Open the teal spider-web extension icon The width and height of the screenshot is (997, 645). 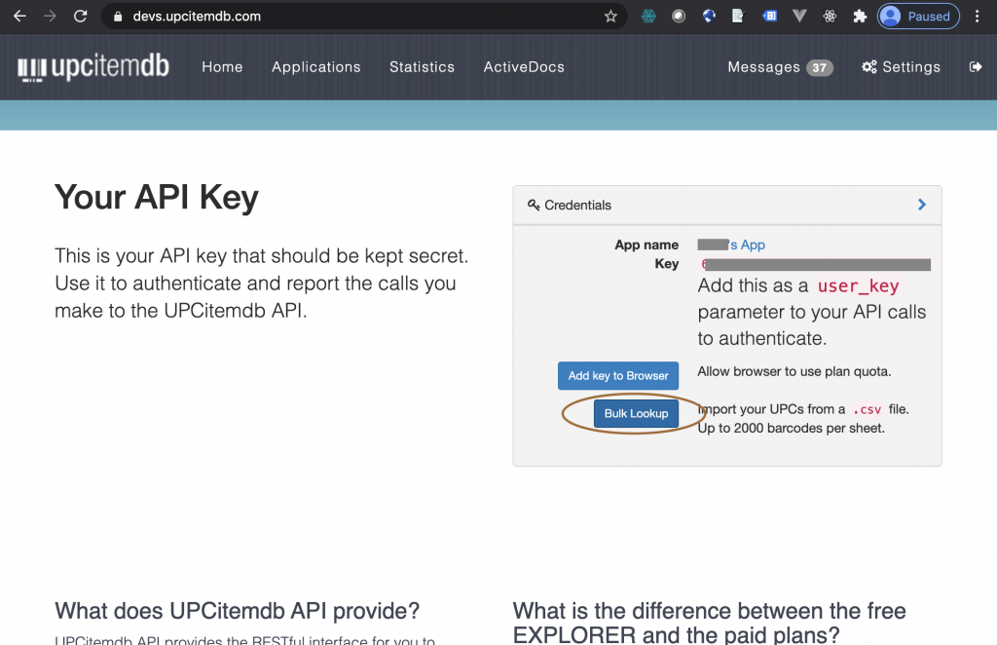(x=648, y=17)
